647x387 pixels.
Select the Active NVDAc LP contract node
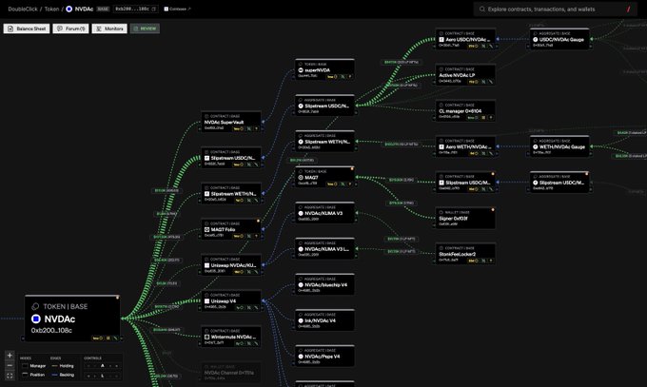(x=465, y=75)
